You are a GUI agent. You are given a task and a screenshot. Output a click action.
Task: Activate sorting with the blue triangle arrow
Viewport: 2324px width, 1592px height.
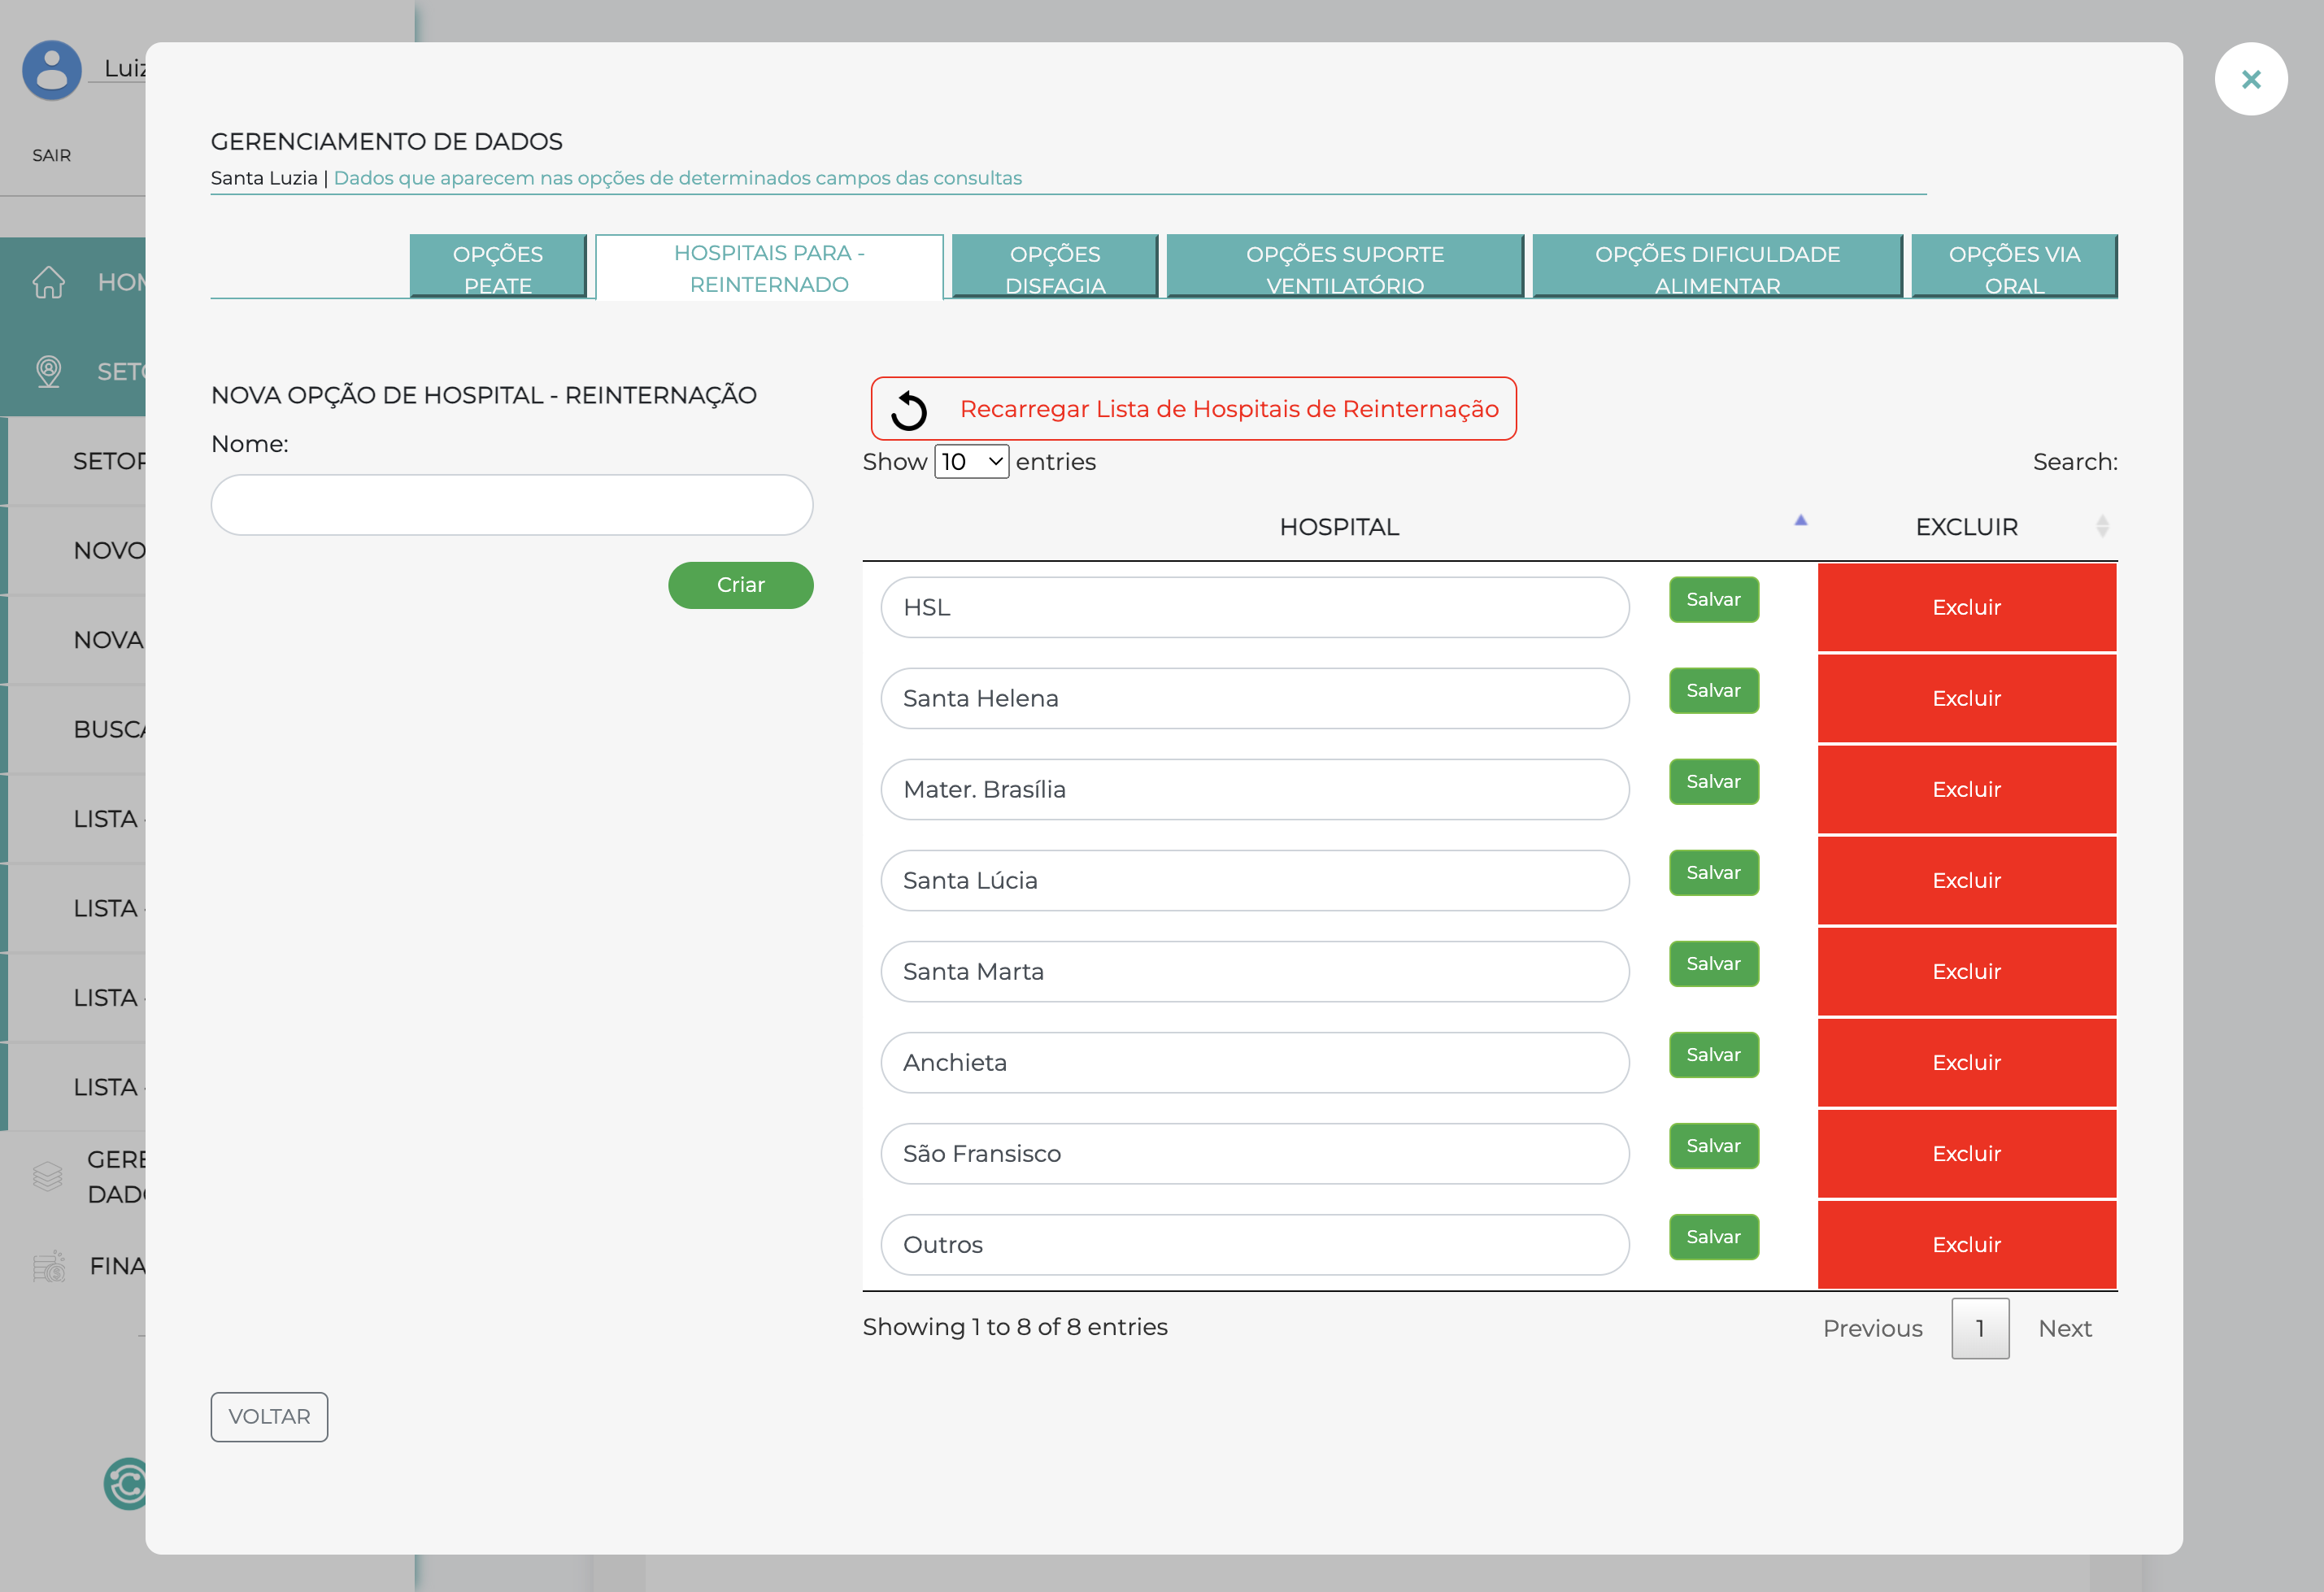pyautogui.click(x=1800, y=521)
